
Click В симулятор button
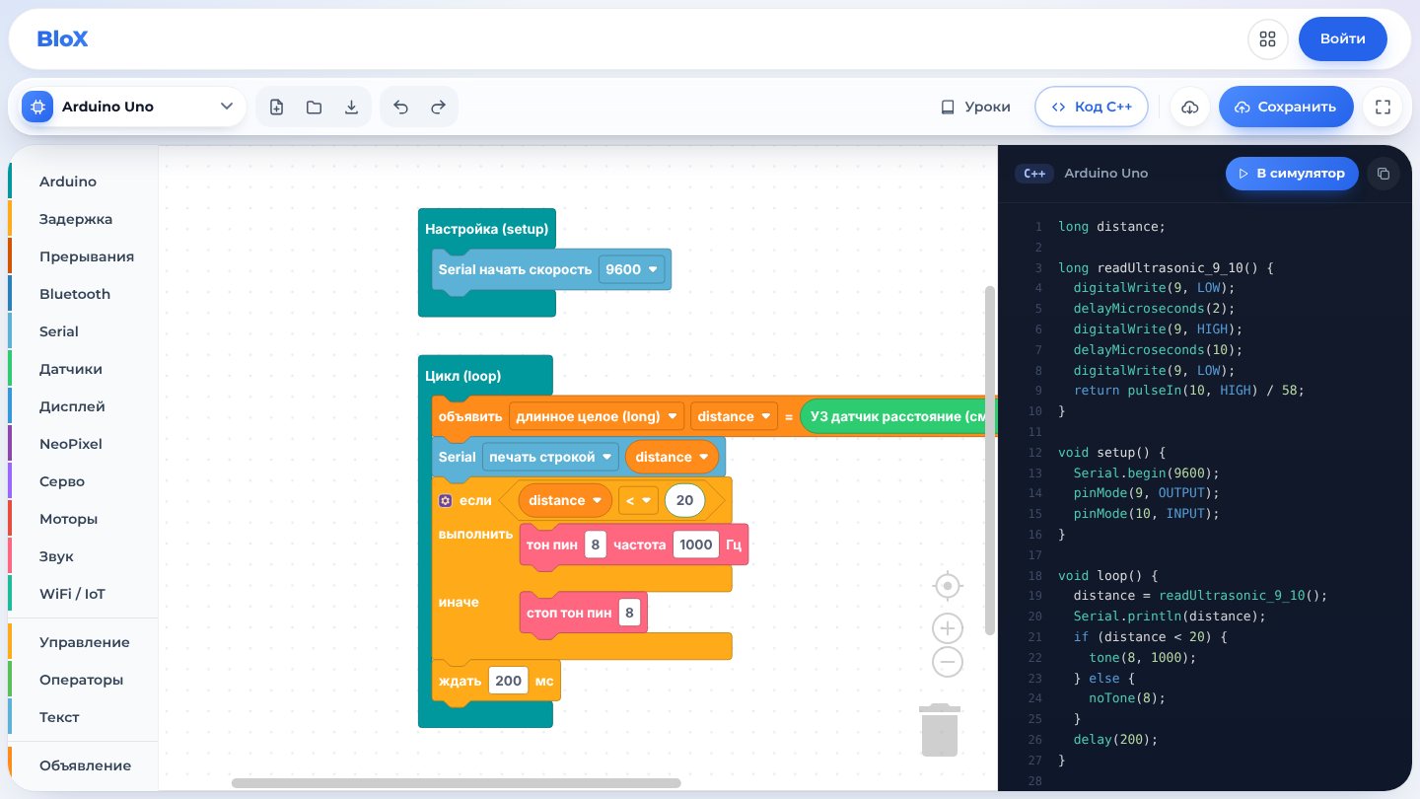1292,174
